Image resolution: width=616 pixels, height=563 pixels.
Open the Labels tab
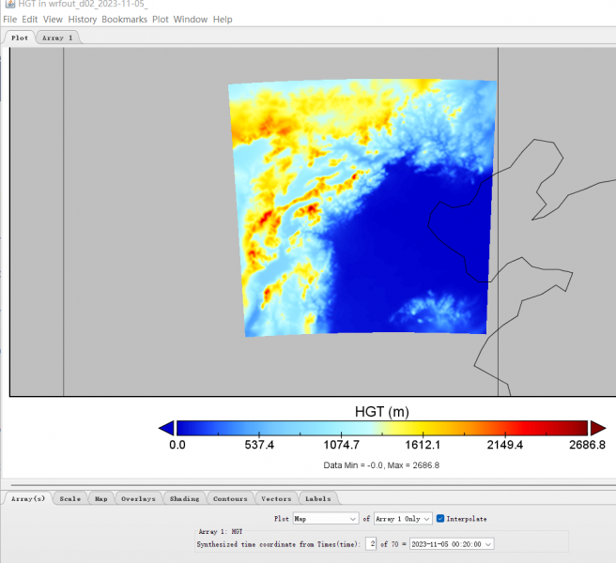[x=317, y=498]
